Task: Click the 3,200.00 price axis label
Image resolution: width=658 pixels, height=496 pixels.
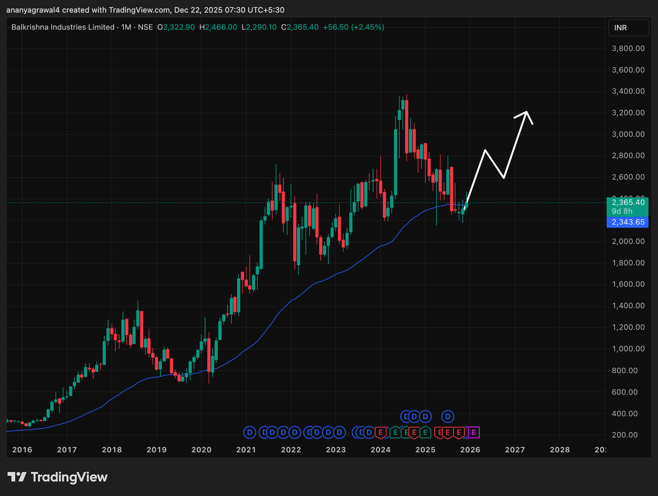Action: click(628, 113)
